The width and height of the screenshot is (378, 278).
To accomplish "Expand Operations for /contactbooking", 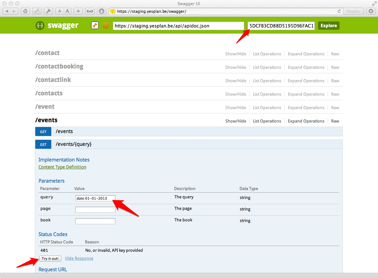I will click(306, 68).
